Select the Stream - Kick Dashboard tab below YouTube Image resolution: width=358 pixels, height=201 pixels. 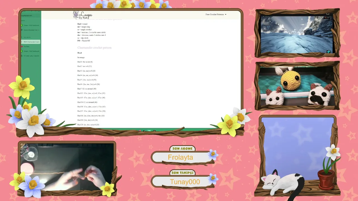coord(31,51)
